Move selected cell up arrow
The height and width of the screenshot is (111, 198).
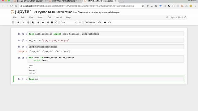pyautogui.click(x=38, y=23)
